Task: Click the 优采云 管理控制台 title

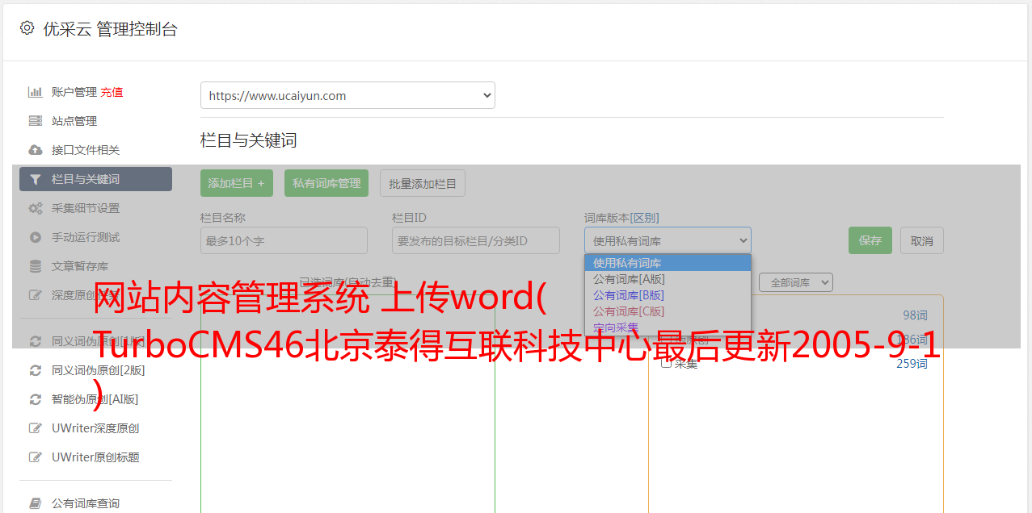Action: pos(110,29)
